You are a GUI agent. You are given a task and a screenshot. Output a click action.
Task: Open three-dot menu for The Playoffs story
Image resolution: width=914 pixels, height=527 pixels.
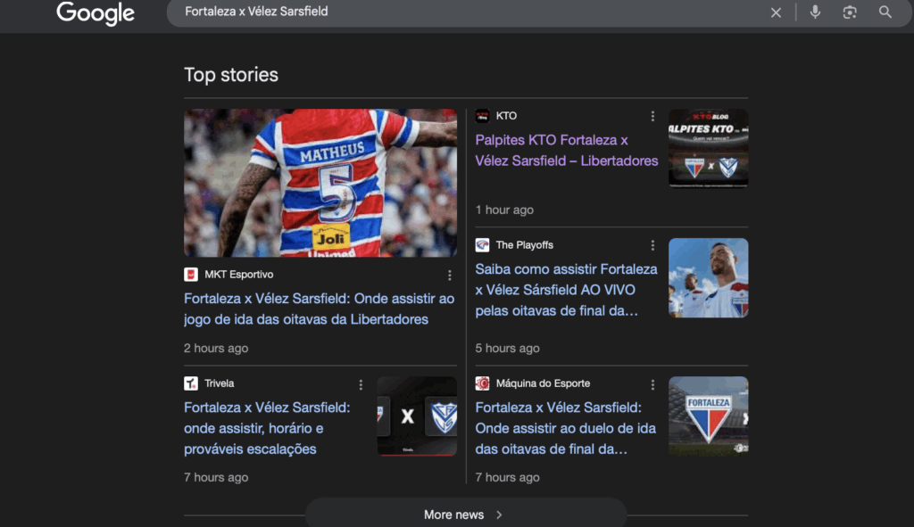[652, 245]
